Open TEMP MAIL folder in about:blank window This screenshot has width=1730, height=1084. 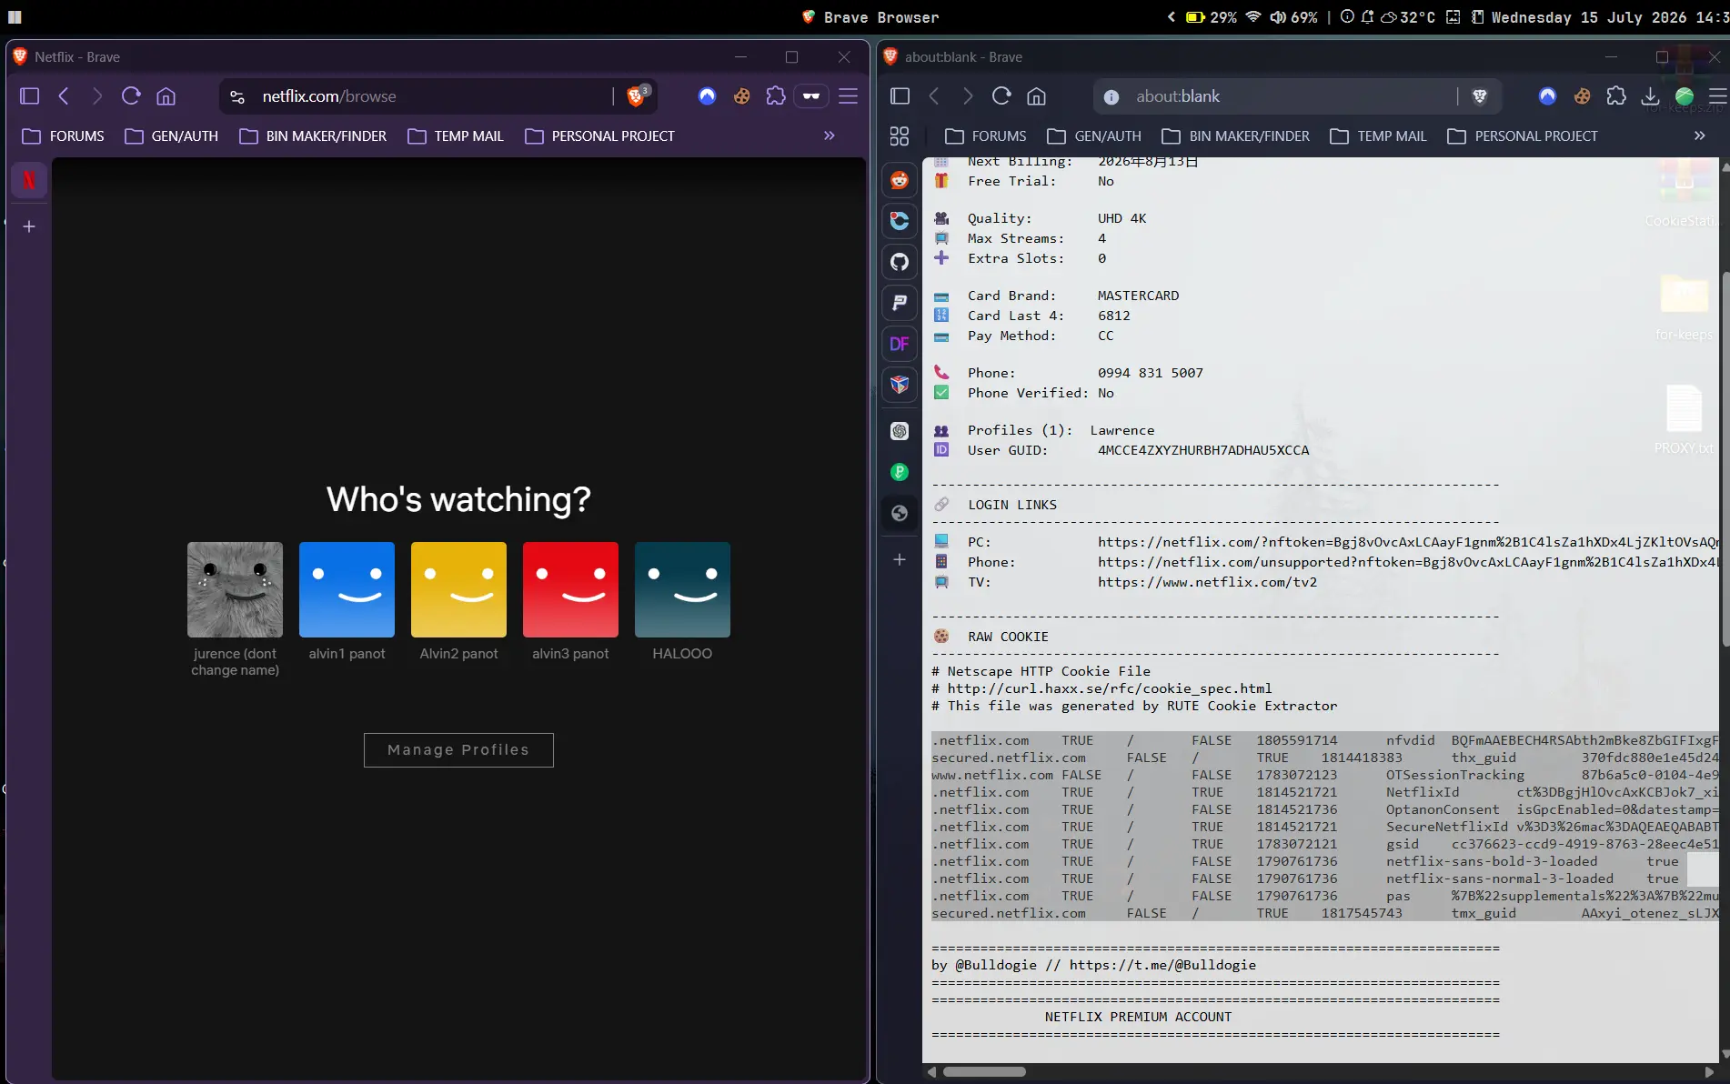1378,135
